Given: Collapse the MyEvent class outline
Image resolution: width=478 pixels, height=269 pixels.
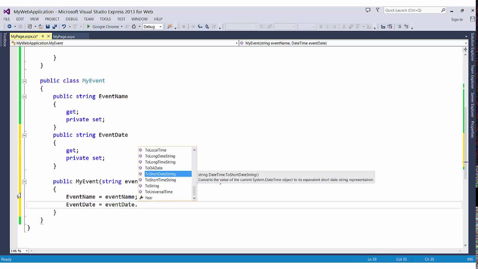Looking at the screenshot, I should tap(24, 81).
